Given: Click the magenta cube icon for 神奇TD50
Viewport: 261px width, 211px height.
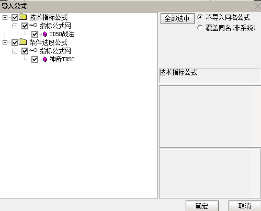Looking at the screenshot, I should coord(45,60).
